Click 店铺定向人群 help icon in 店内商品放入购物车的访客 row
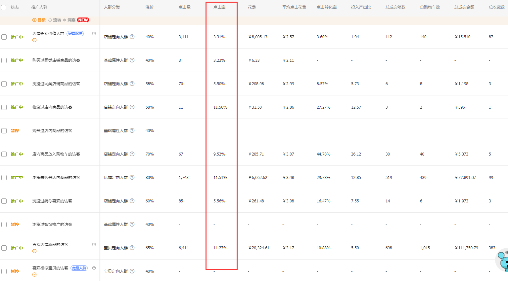This screenshot has width=508, height=281. tap(132, 154)
